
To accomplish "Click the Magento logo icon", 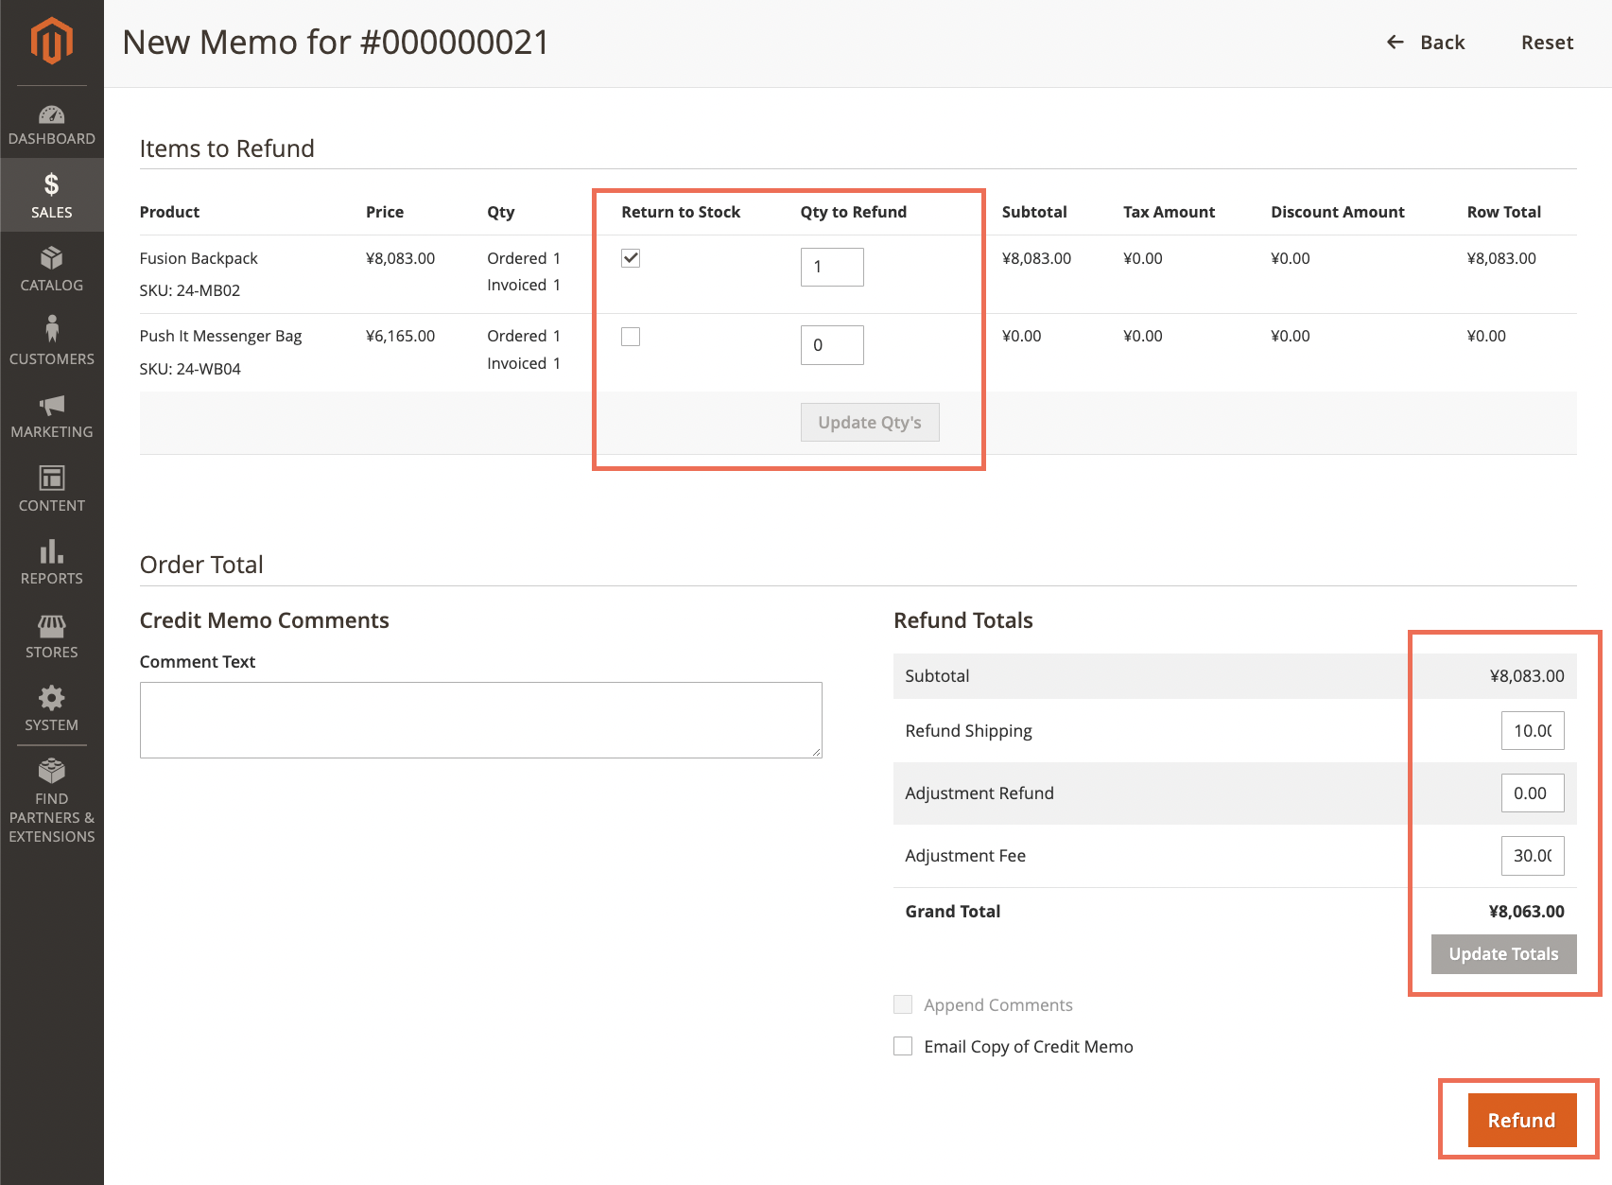I will tap(51, 42).
